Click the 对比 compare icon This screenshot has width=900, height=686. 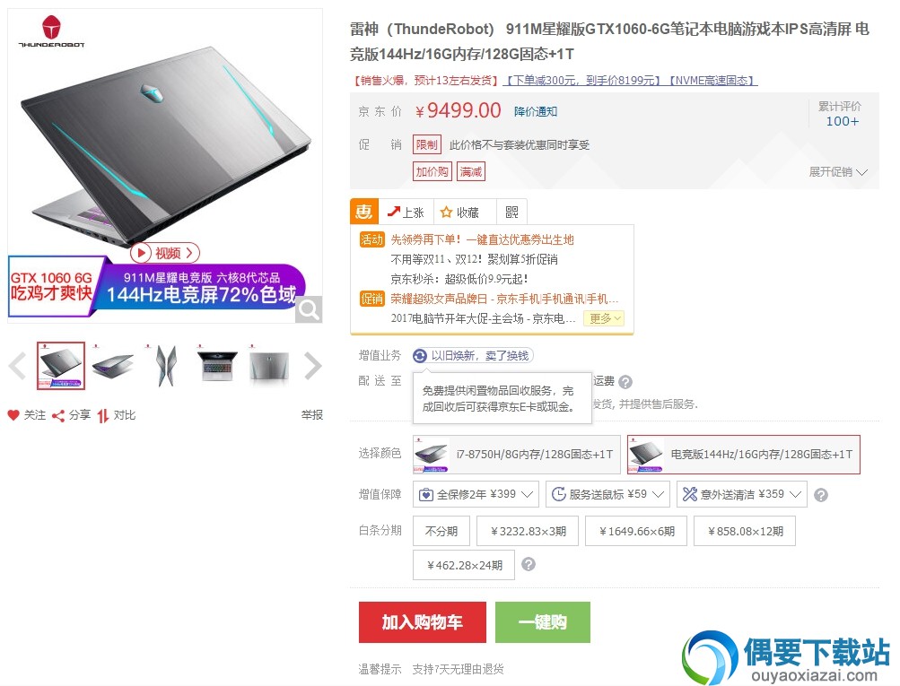click(x=103, y=416)
